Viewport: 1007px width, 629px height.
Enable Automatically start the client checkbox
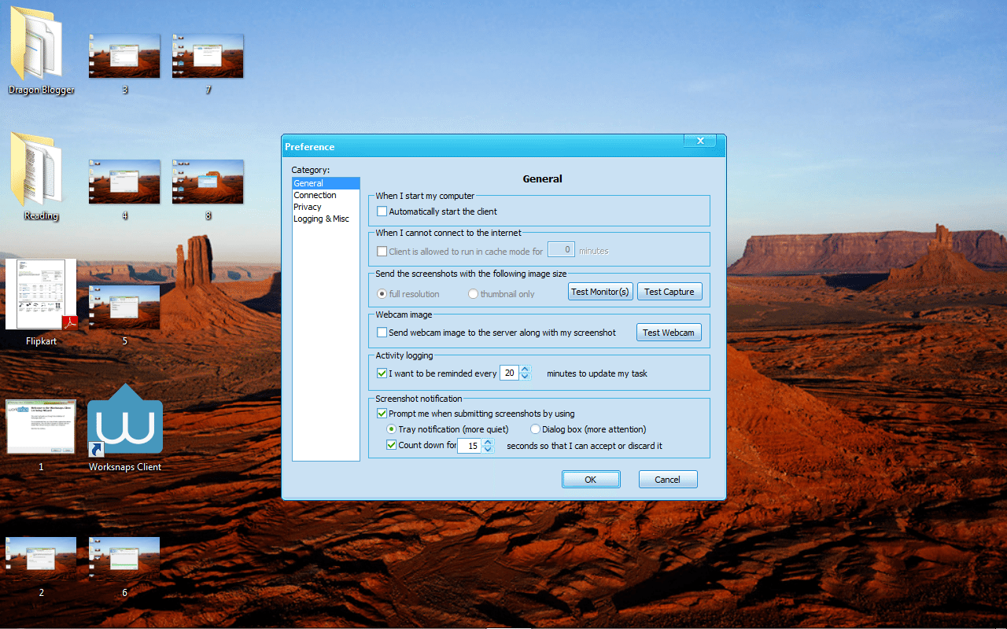coord(382,212)
